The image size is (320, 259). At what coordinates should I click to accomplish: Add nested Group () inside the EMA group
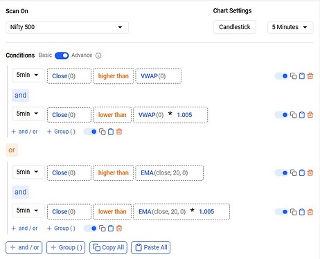(61, 229)
